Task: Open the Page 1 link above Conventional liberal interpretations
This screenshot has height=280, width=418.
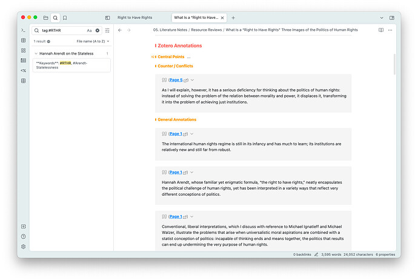Action: point(176,216)
